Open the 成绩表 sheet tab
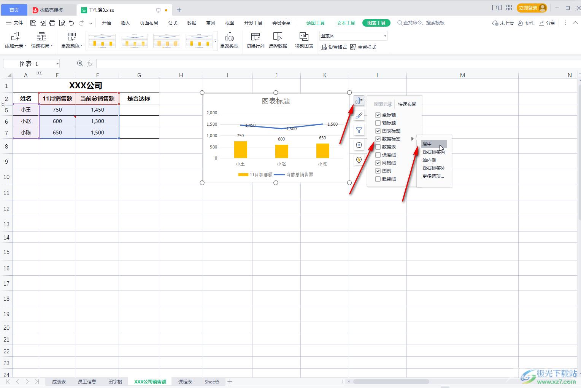The width and height of the screenshot is (581, 388). 59,382
